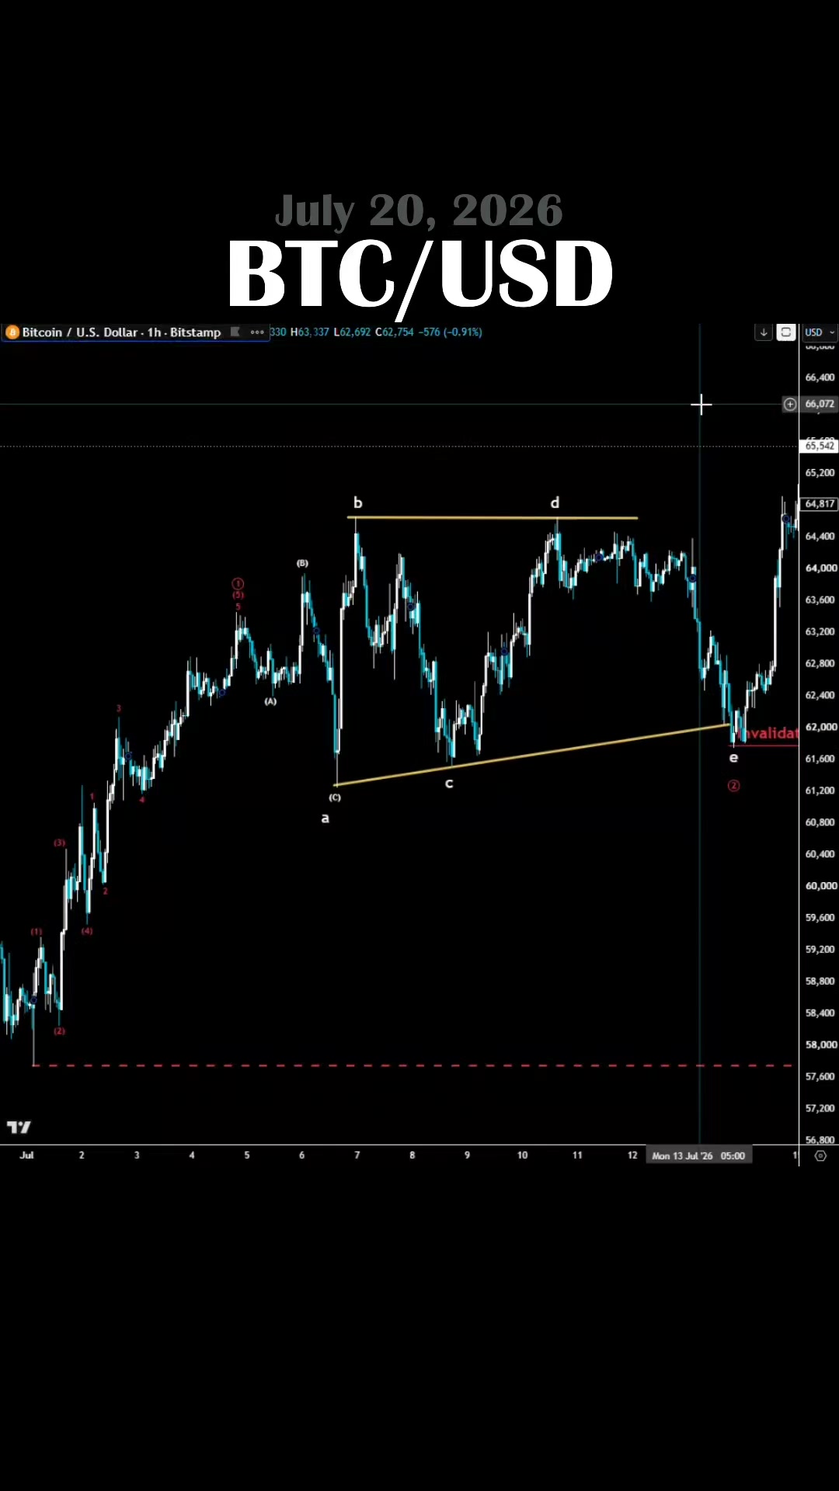Click the TradingView logo in chart corner
This screenshot has width=839, height=1491.
[19, 1127]
